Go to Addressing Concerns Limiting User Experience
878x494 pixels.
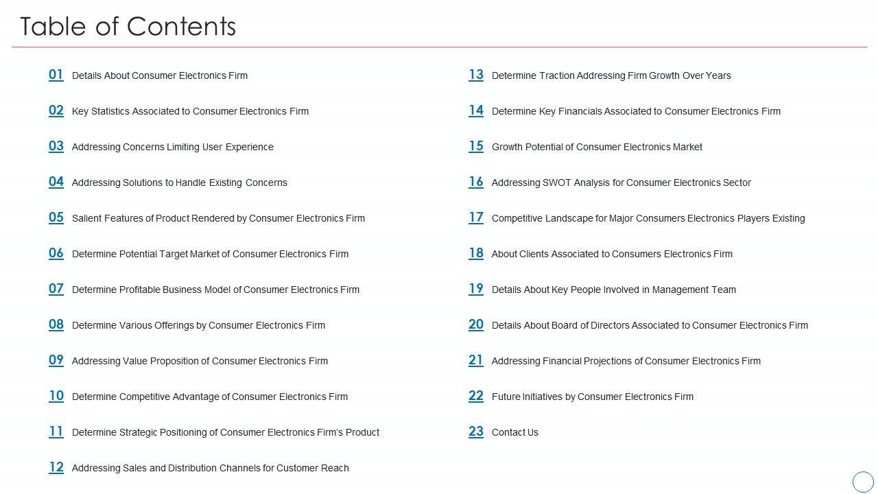tap(172, 147)
